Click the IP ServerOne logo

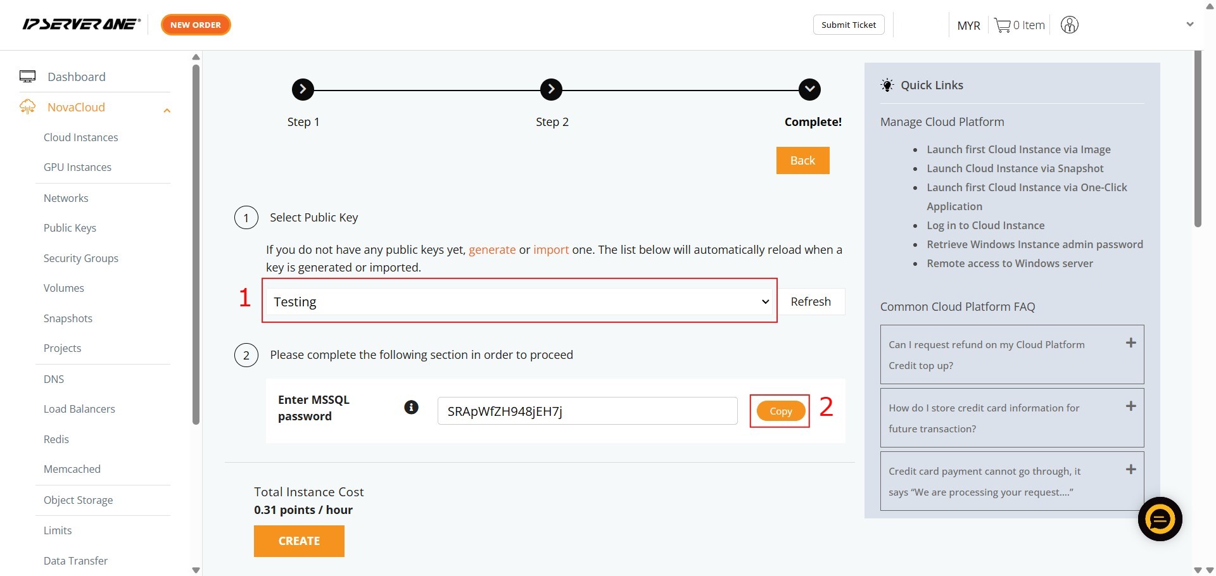(82, 24)
